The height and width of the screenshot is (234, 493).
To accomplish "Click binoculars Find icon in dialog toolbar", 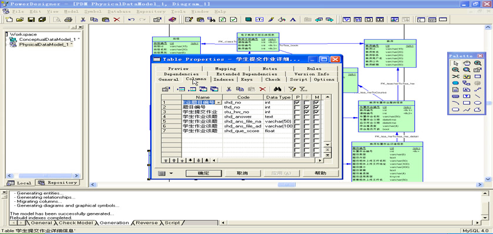I will (x=277, y=90).
